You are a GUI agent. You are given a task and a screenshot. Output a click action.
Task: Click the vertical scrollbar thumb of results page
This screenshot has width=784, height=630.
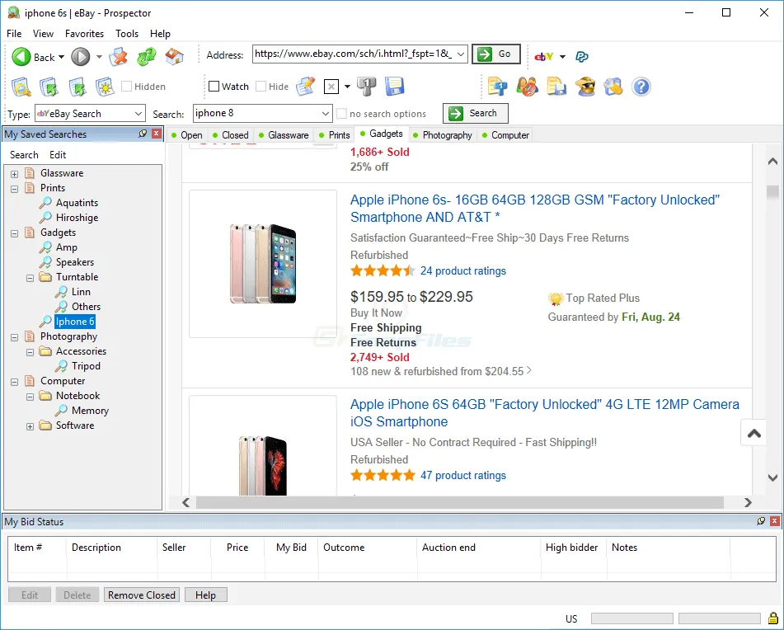tap(772, 191)
